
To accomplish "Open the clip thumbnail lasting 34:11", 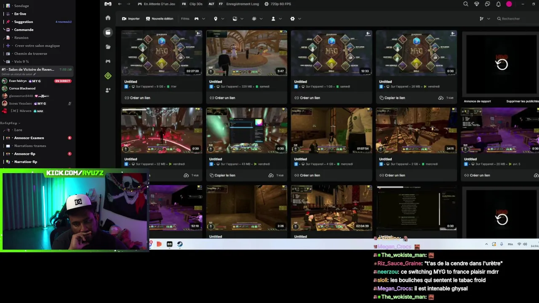I will pos(416,130).
